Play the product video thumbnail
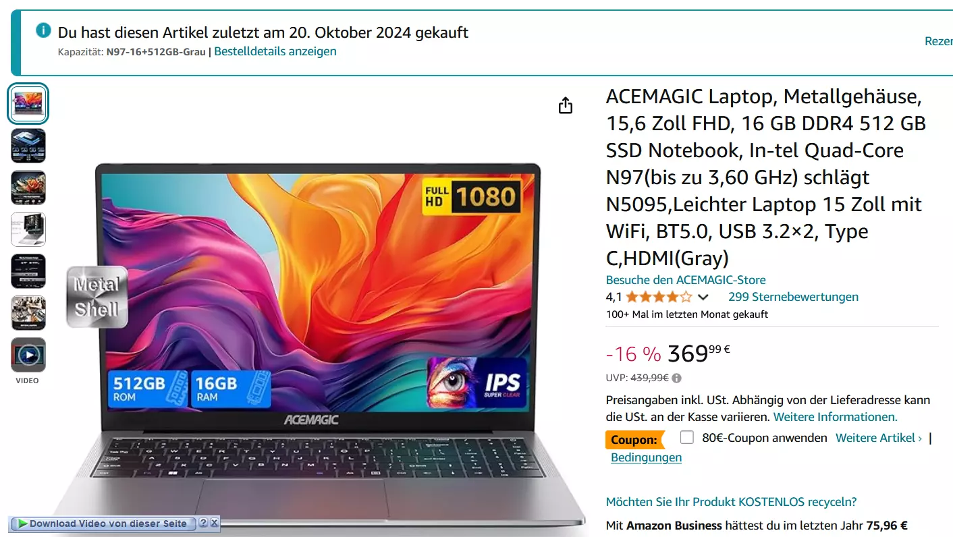The image size is (953, 537). 28,355
